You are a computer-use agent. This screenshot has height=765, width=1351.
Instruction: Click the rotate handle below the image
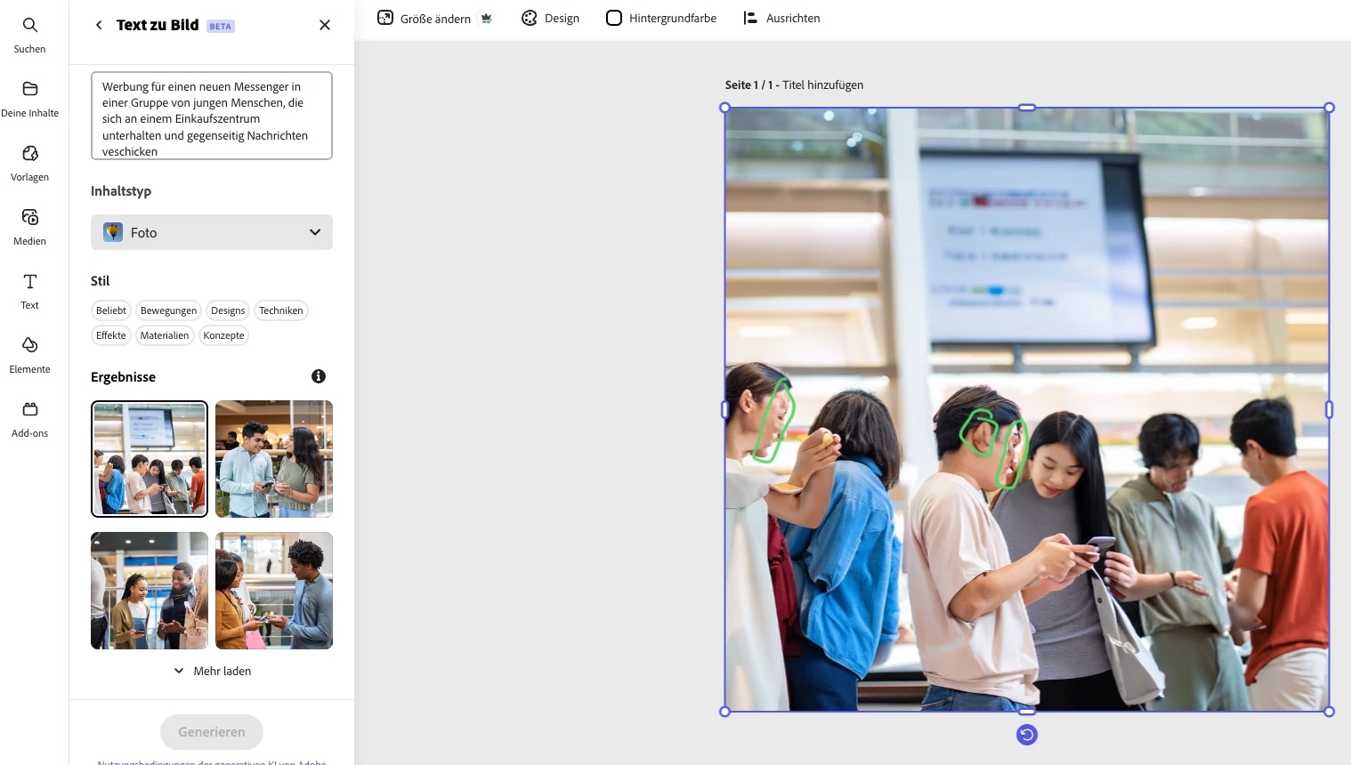[x=1027, y=735]
